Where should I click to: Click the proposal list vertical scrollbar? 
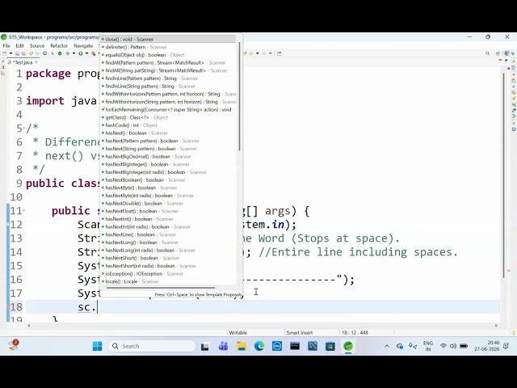[x=239, y=95]
